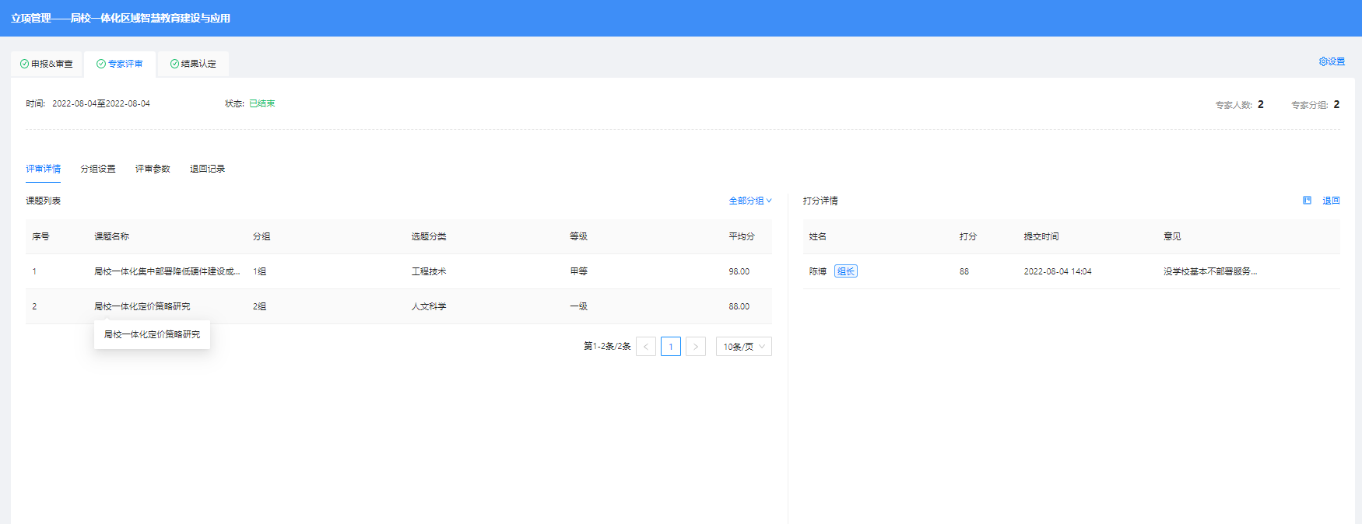1362x524 pixels.
Task: Expand the 全部分组 group filter dropdown
Action: point(749,201)
